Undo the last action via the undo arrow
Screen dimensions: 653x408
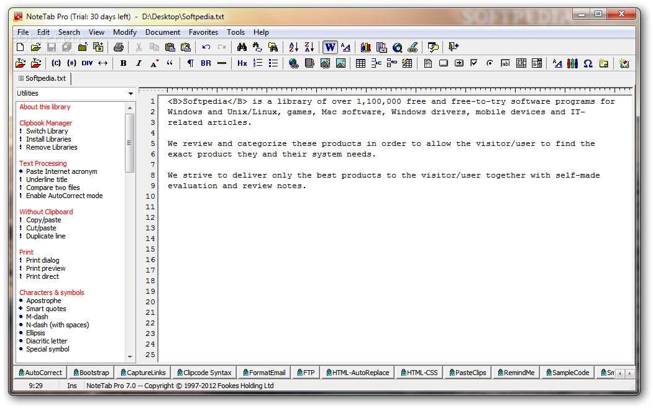pyautogui.click(x=206, y=47)
